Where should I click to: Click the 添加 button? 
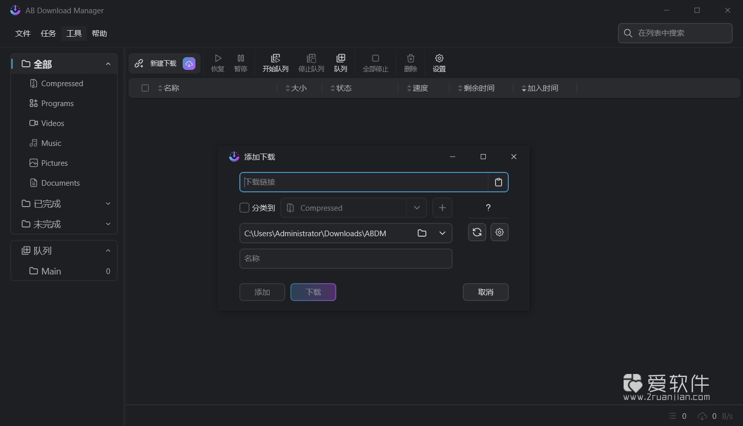[x=262, y=292]
